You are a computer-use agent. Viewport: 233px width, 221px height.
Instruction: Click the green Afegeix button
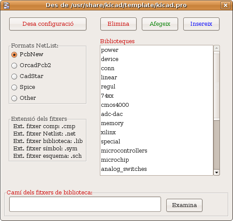point(160,24)
